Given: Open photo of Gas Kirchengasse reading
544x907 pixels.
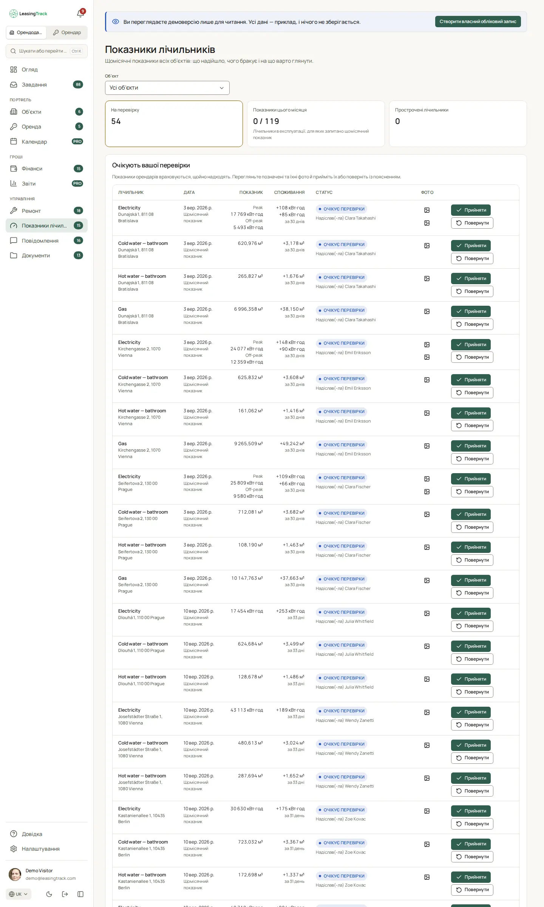Looking at the screenshot, I should [427, 446].
